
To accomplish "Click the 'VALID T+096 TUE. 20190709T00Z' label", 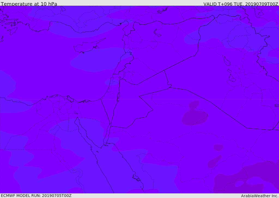I will [x=241, y=4].
